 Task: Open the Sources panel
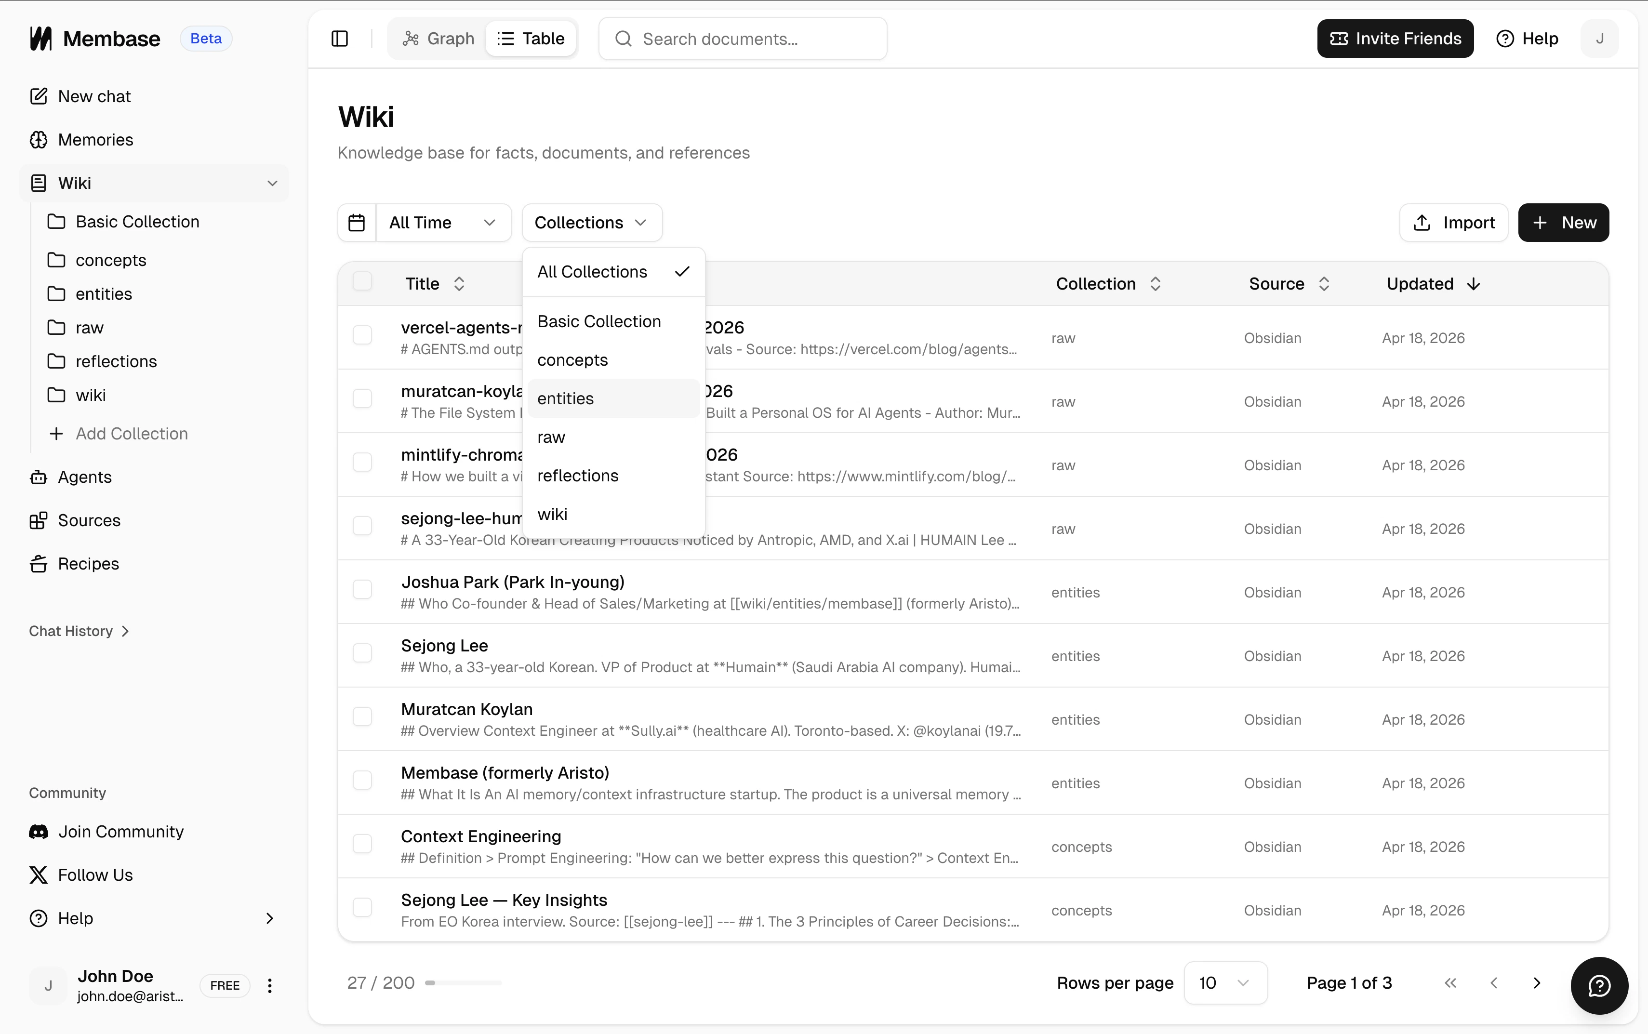(88, 520)
